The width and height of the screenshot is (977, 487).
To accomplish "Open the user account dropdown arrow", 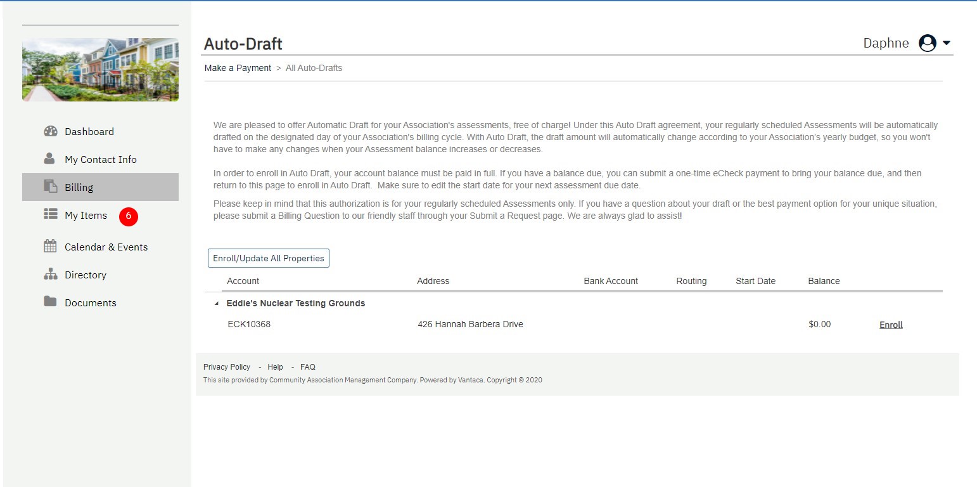I will pos(947,43).
